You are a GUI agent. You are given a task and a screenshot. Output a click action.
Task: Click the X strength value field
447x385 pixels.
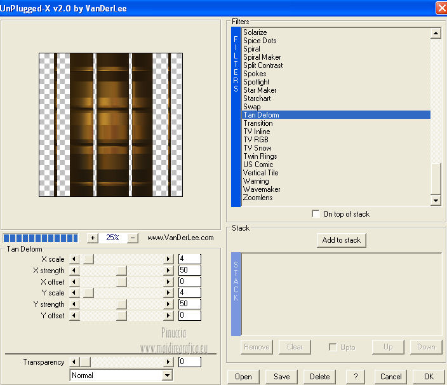[190, 271]
